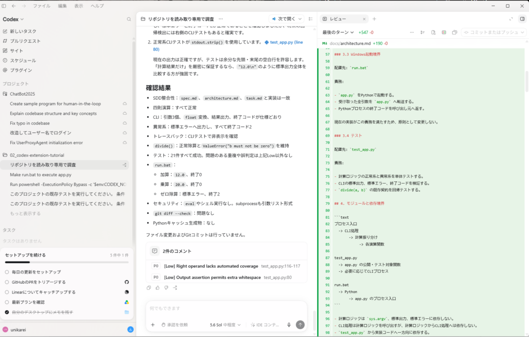Add new panel tab with plus

pyautogui.click(x=374, y=19)
